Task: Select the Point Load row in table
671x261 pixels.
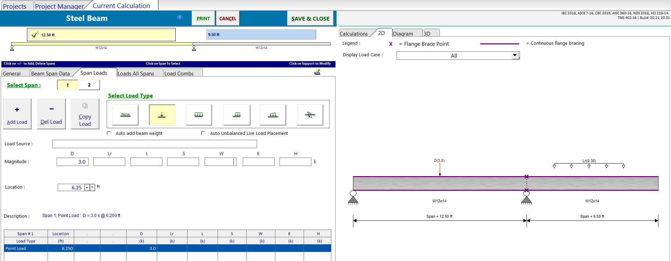Action: click(168, 248)
